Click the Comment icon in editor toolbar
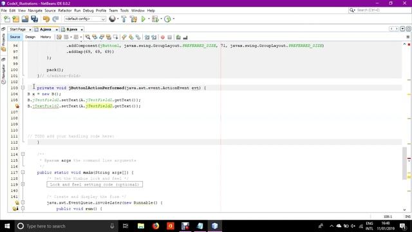The height and width of the screenshot is (232, 412). (178, 37)
